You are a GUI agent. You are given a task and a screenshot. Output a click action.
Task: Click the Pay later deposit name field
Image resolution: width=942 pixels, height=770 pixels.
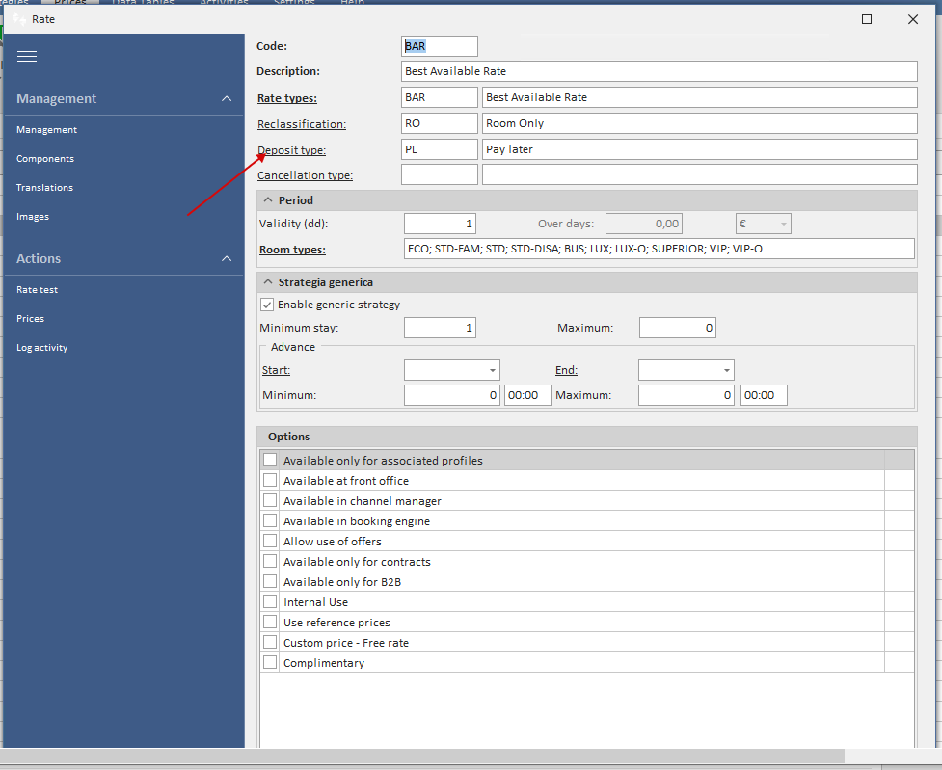tap(700, 149)
